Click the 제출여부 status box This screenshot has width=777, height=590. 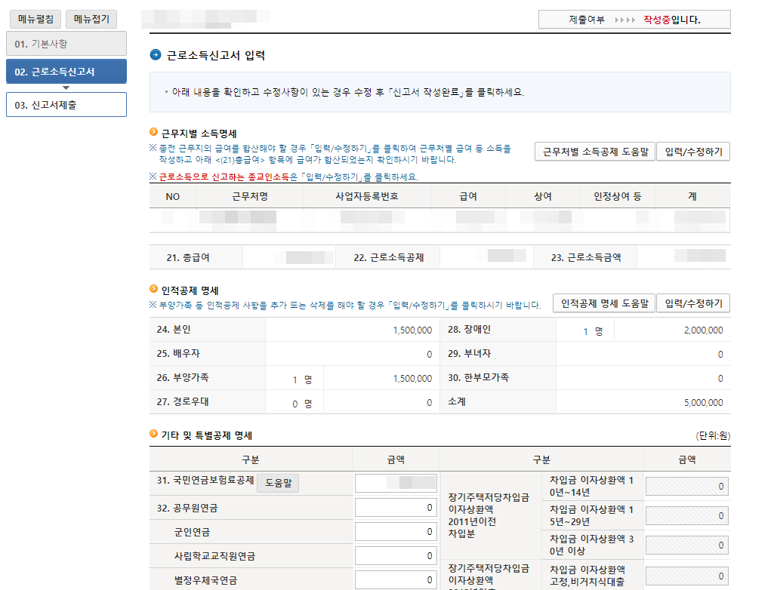634,20
